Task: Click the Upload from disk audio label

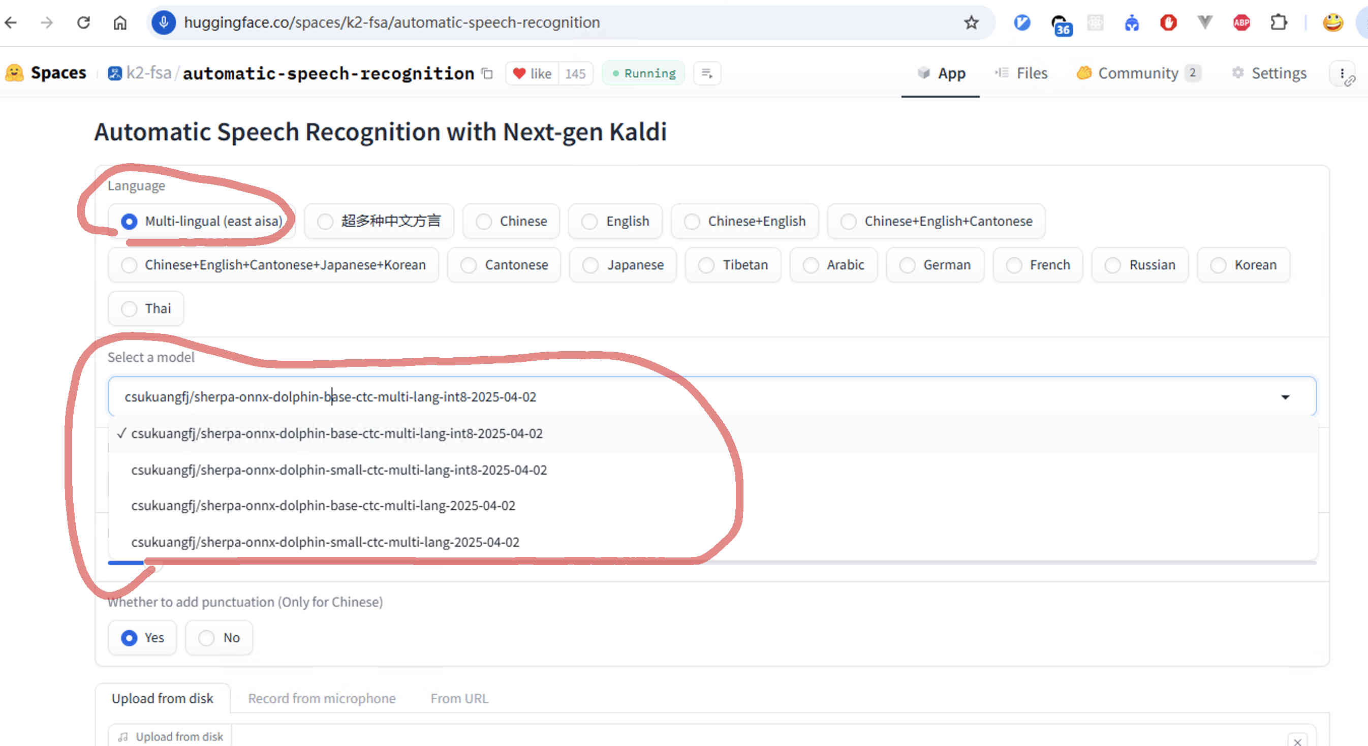Action: click(171, 736)
